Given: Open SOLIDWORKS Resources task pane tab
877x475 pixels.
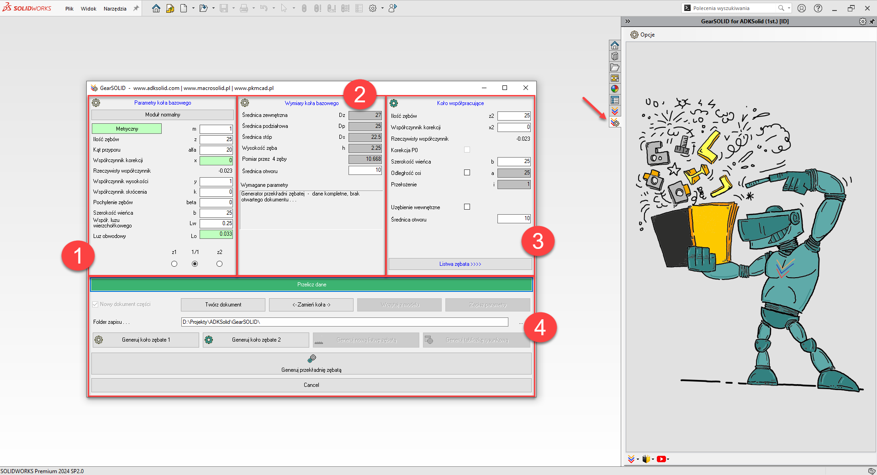Looking at the screenshot, I should click(615, 45).
